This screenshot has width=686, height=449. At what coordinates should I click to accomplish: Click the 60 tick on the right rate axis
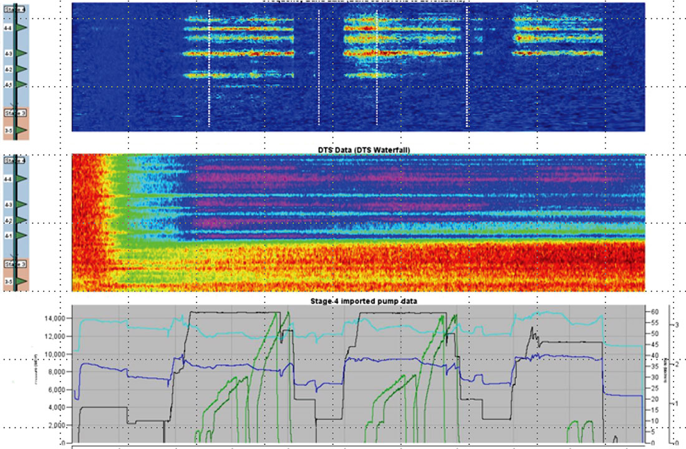pos(654,312)
